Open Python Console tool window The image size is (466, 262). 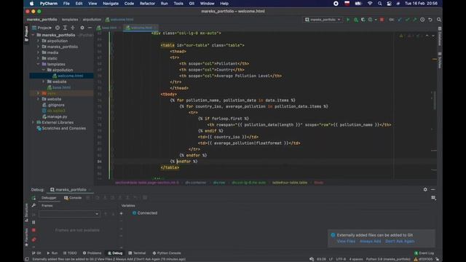[x=167, y=253]
